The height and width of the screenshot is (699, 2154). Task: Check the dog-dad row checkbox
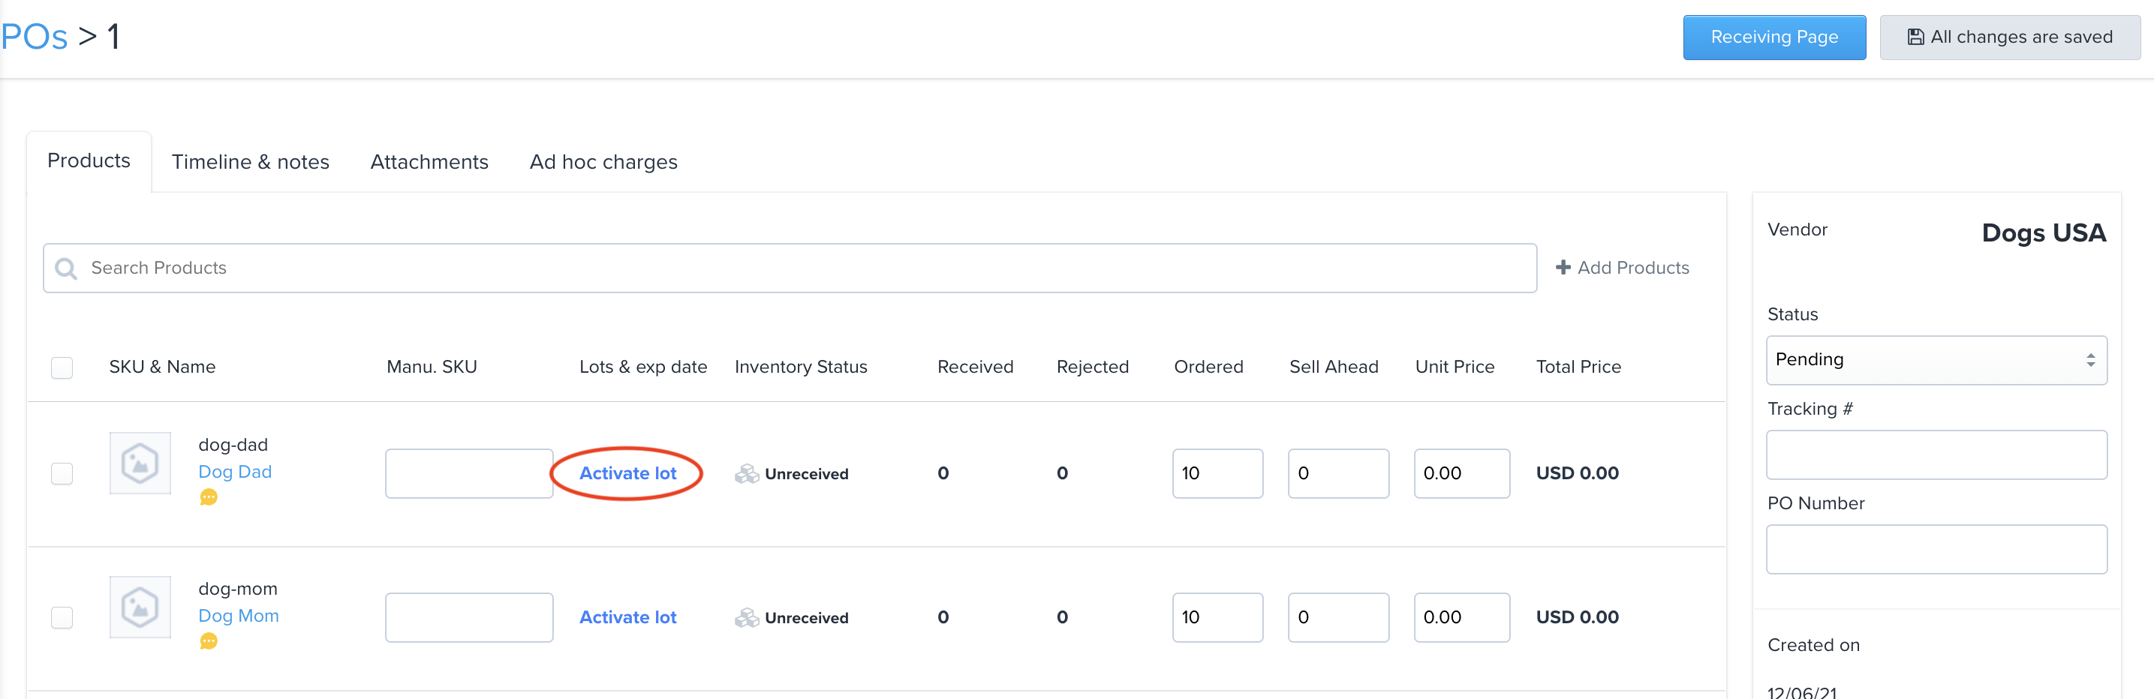point(61,472)
